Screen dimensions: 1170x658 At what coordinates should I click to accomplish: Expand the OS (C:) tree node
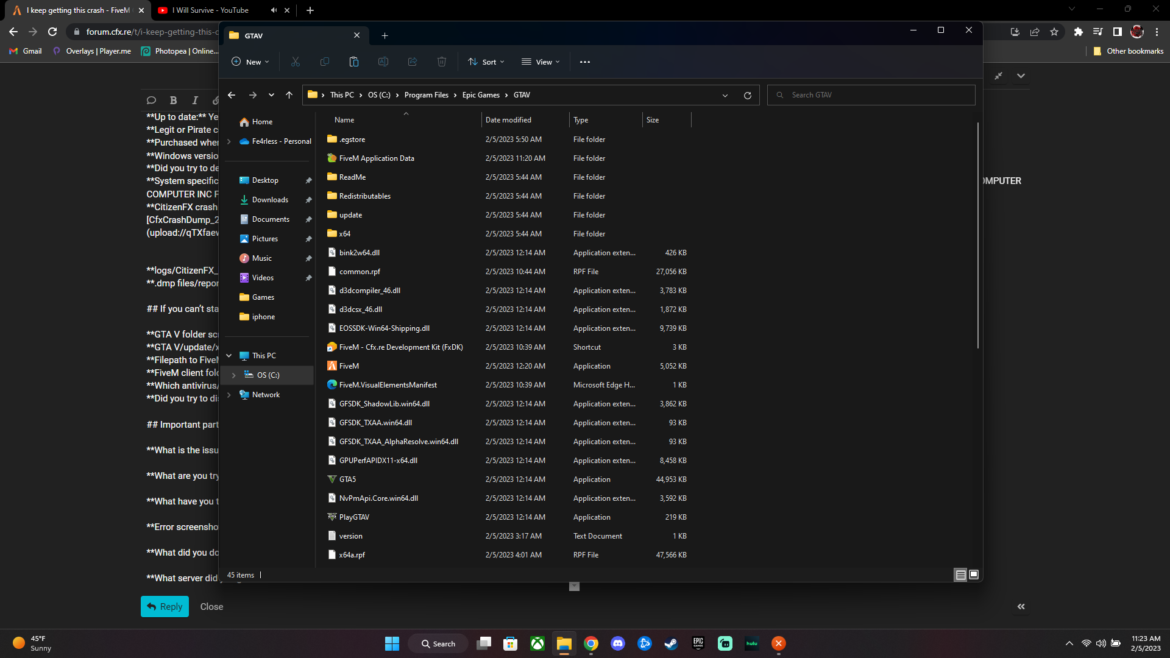233,375
